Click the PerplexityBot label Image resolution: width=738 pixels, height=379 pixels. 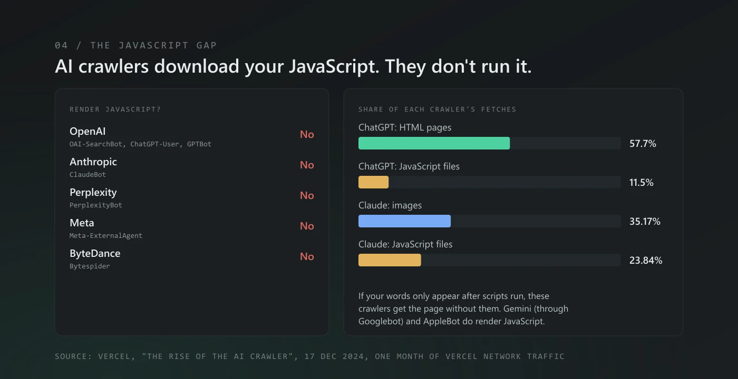[95, 205]
